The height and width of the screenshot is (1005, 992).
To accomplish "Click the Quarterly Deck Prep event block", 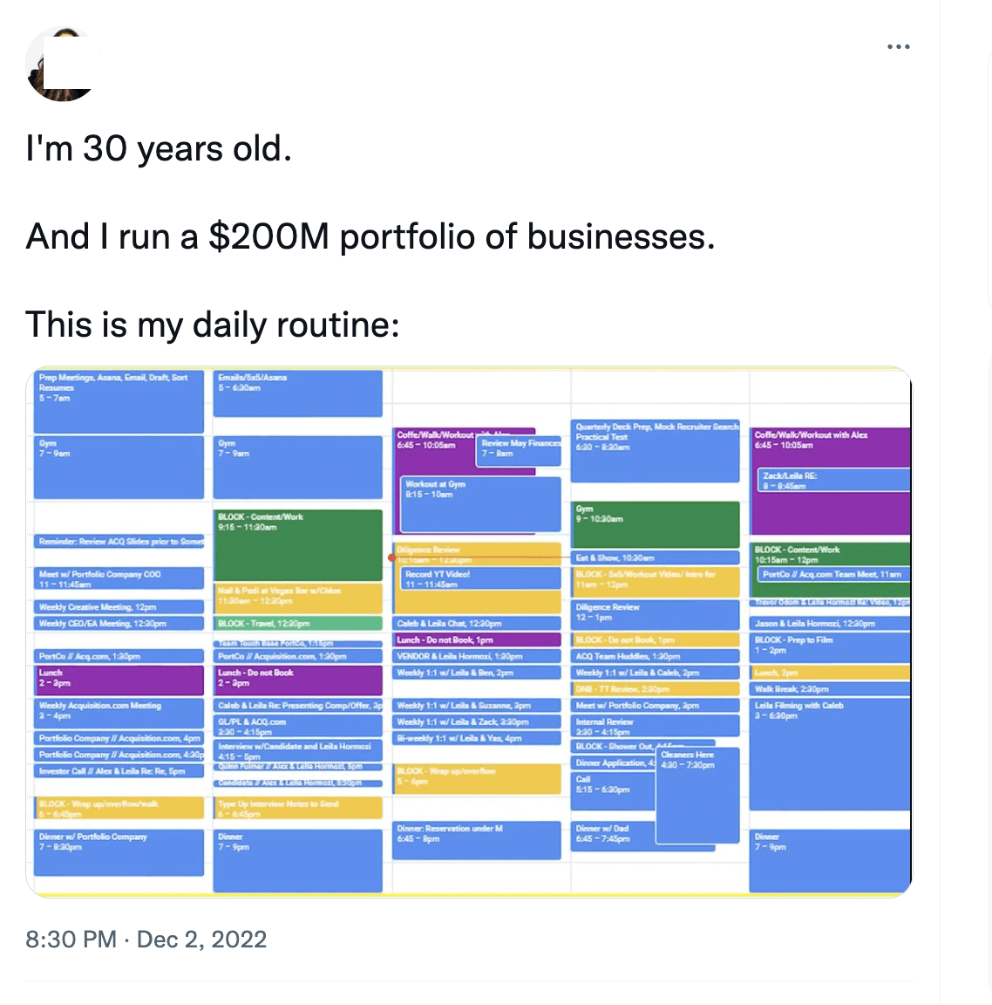I will [x=656, y=451].
